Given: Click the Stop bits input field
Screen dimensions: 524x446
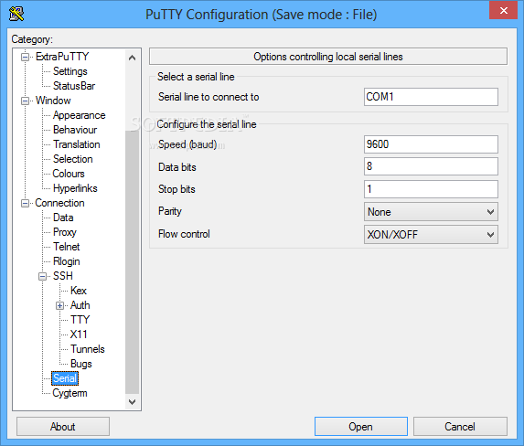Looking at the screenshot, I should tap(431, 189).
